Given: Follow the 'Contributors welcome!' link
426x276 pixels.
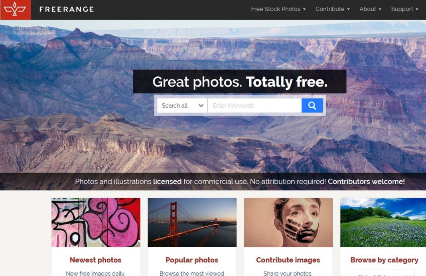Looking at the screenshot, I should click(366, 181).
